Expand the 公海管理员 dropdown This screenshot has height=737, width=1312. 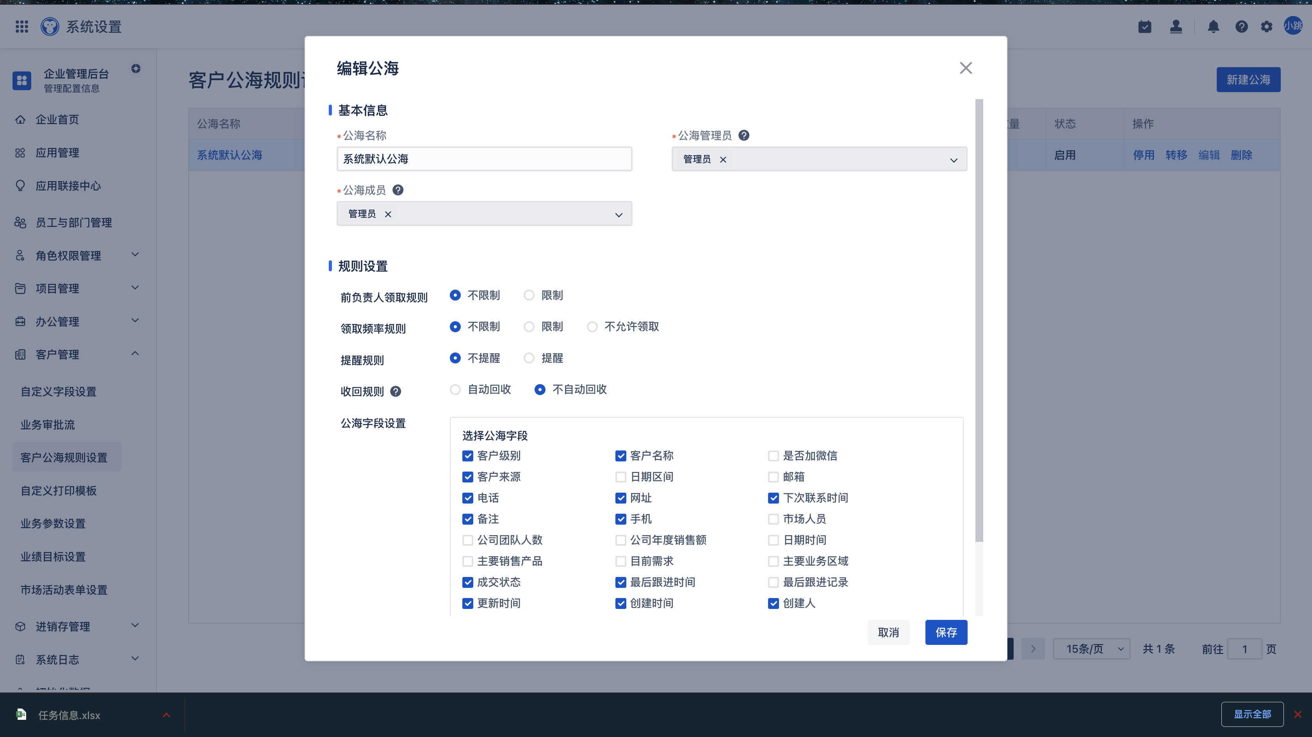point(954,160)
